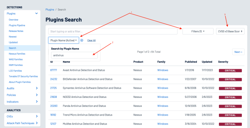Click the Name column header
This screenshot has width=250, height=128.
pyautogui.click(x=66, y=62)
